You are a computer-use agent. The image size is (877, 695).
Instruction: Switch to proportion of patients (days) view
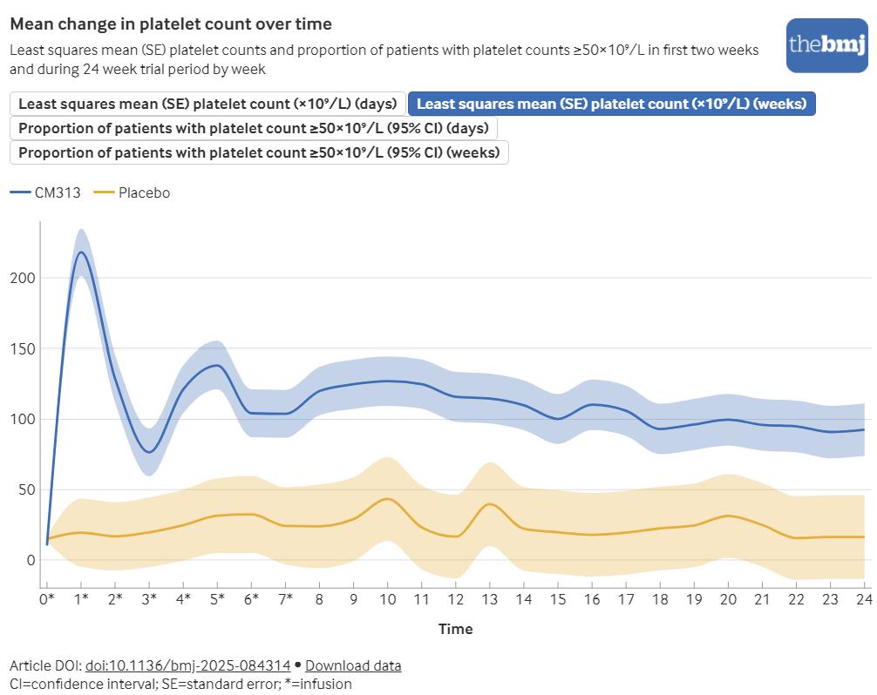click(x=253, y=128)
